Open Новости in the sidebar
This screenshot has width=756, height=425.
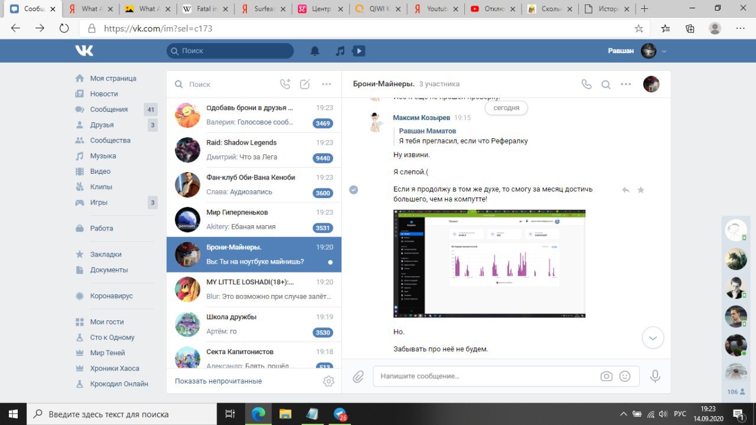point(104,94)
